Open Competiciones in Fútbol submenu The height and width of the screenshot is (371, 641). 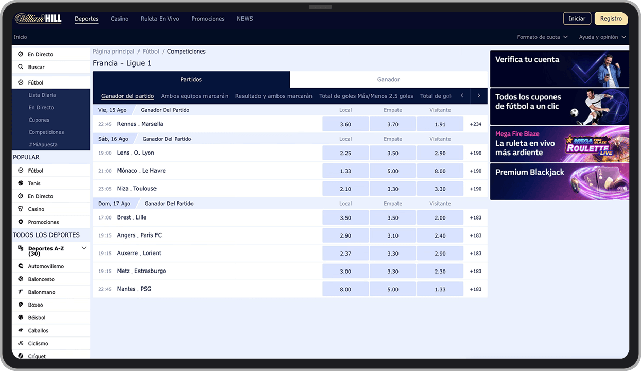click(x=46, y=132)
